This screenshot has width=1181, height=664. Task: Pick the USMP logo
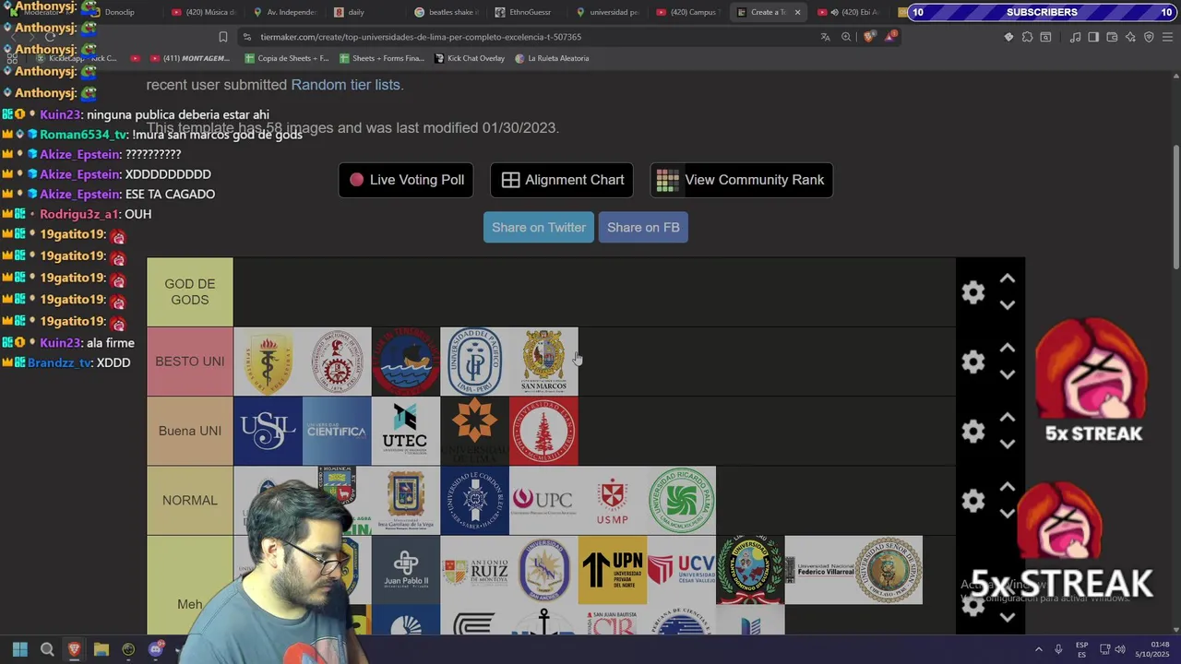(613, 500)
